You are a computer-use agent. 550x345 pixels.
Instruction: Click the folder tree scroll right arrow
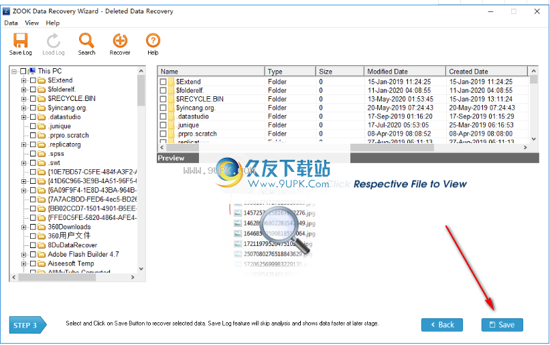pos(133,277)
